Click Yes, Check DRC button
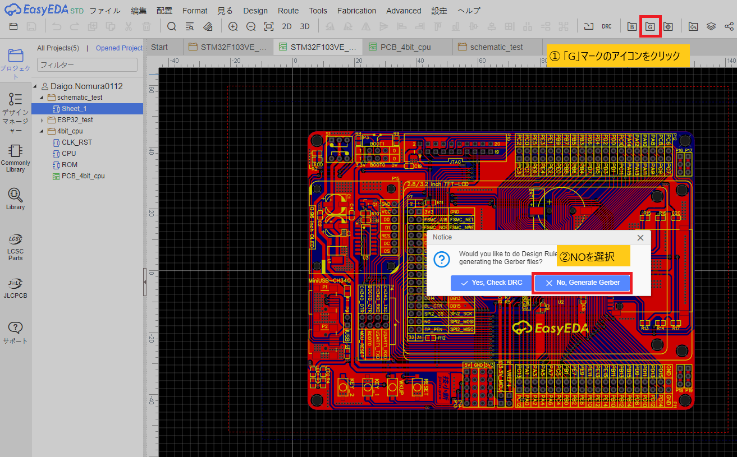 (x=491, y=283)
